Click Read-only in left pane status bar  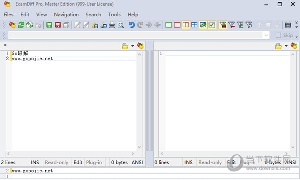(57, 162)
